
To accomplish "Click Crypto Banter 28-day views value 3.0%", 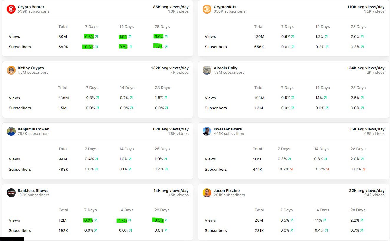I will 159,37.
